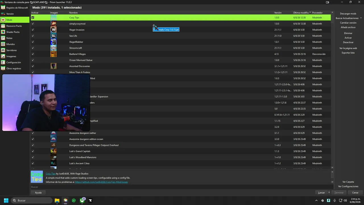Click the Sea Life SL icon
364x205 pixels.
point(53,36)
